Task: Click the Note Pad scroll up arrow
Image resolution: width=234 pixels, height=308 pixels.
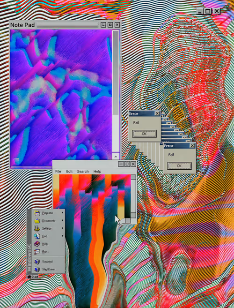Action: [116, 157]
